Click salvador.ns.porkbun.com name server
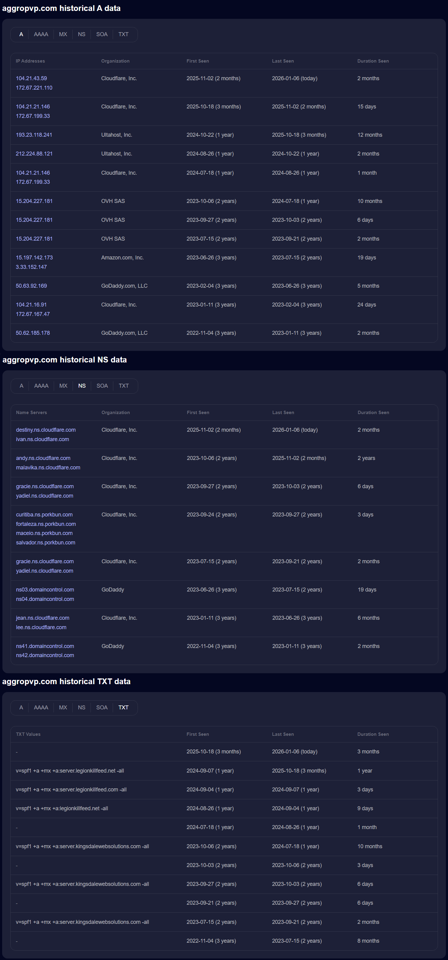The image size is (448, 960). (46, 542)
